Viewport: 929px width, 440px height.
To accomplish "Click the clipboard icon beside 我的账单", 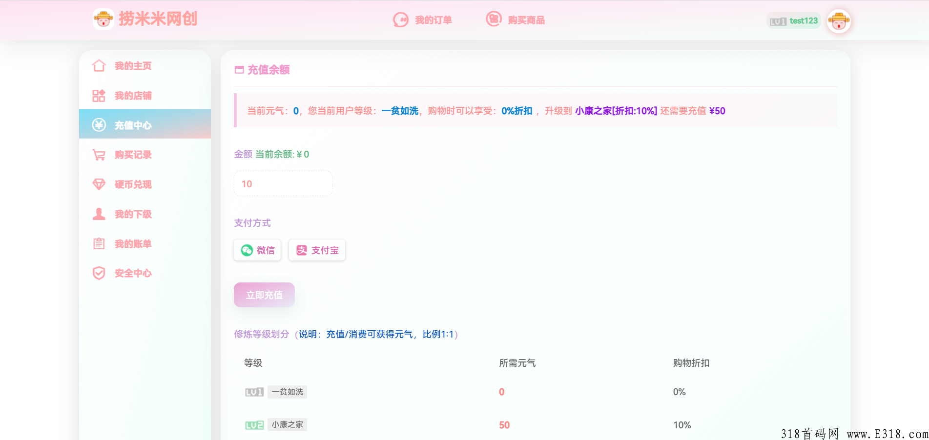I will coord(99,243).
